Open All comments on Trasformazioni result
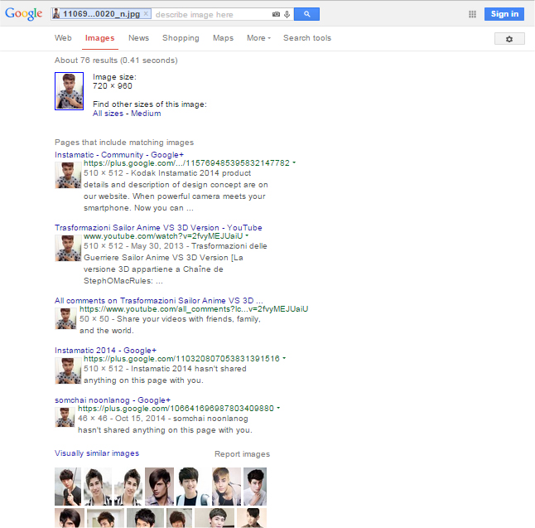This screenshot has width=535, height=528. coord(159,301)
